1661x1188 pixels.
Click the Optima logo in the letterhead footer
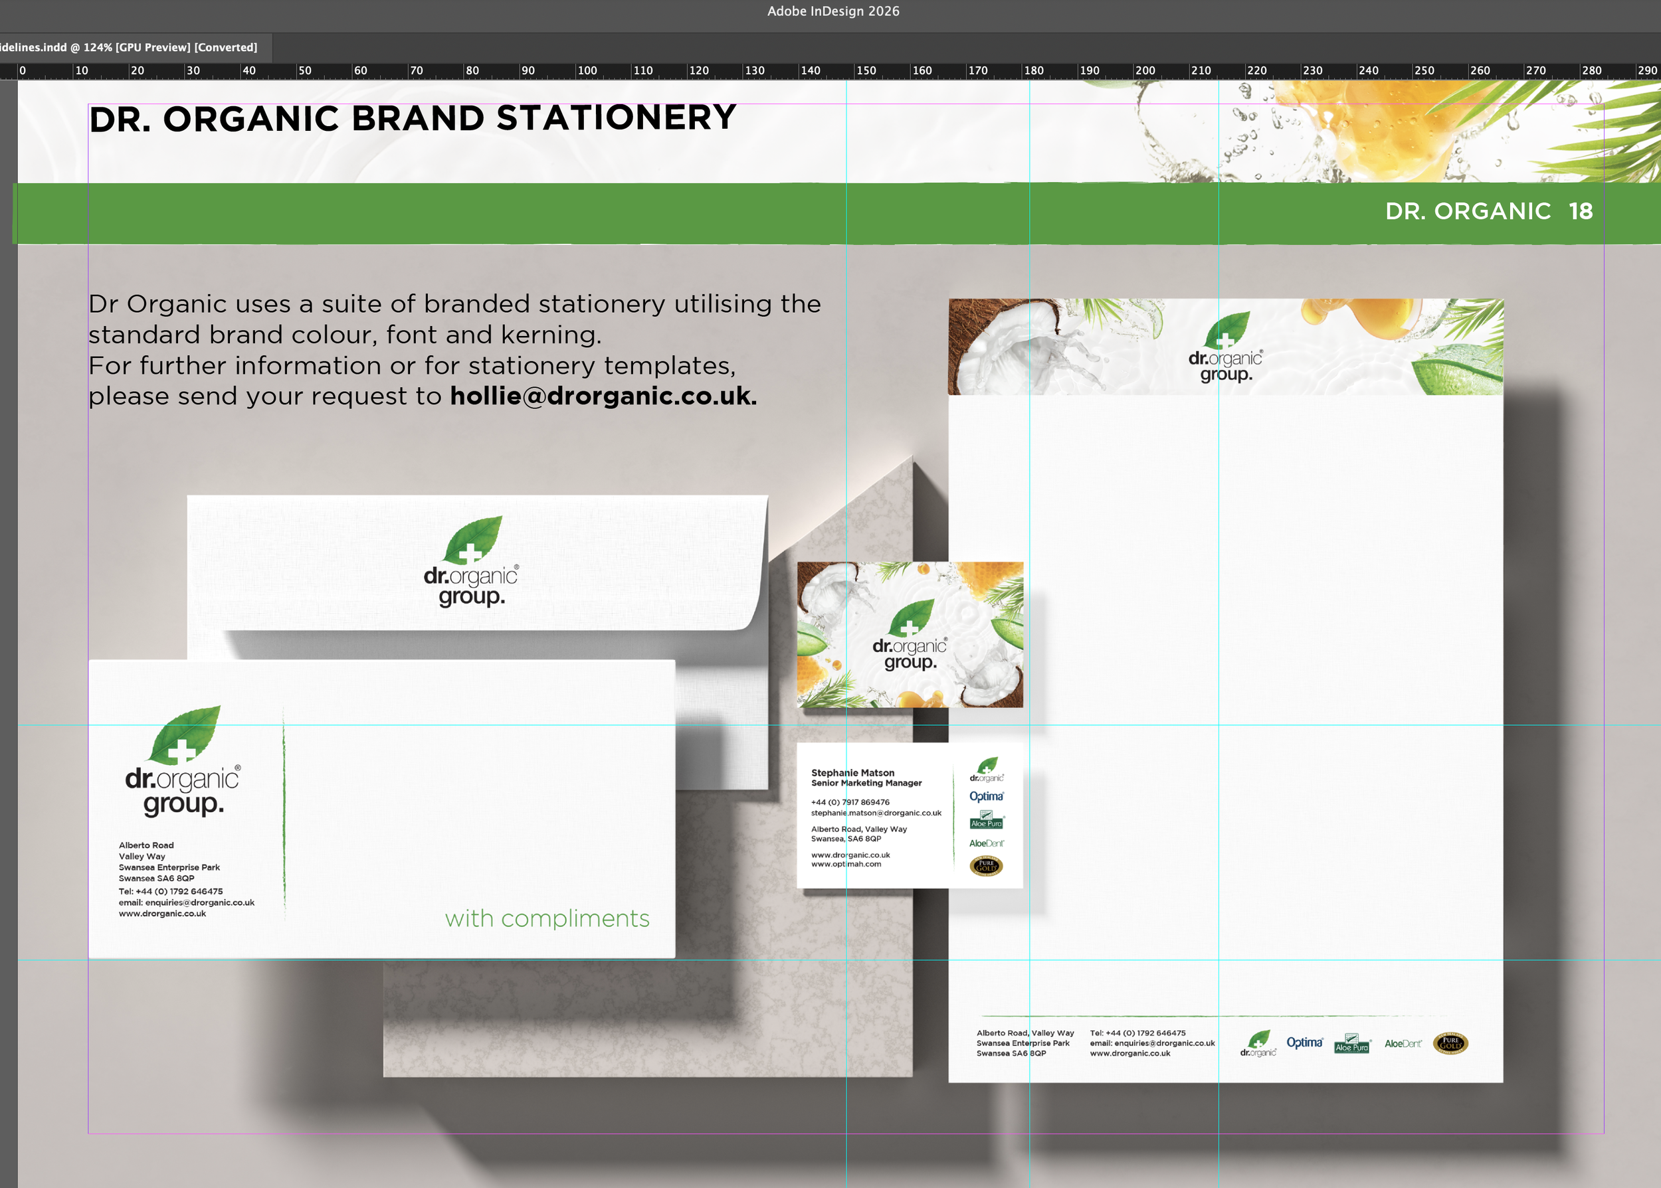tap(1305, 1043)
